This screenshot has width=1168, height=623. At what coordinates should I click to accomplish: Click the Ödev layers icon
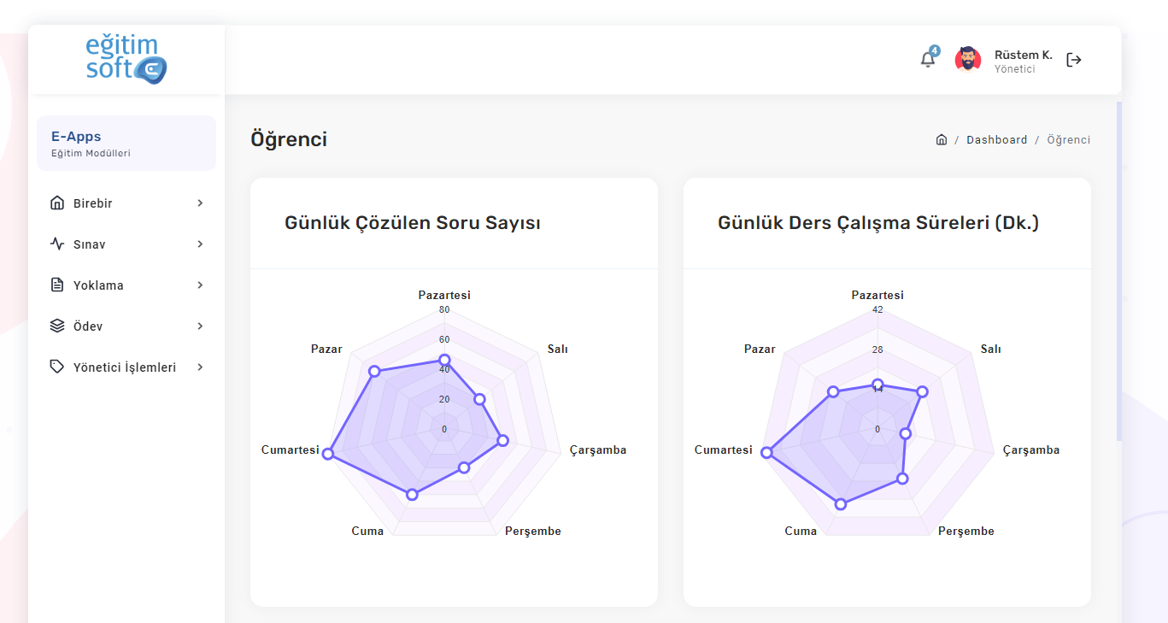tap(57, 326)
